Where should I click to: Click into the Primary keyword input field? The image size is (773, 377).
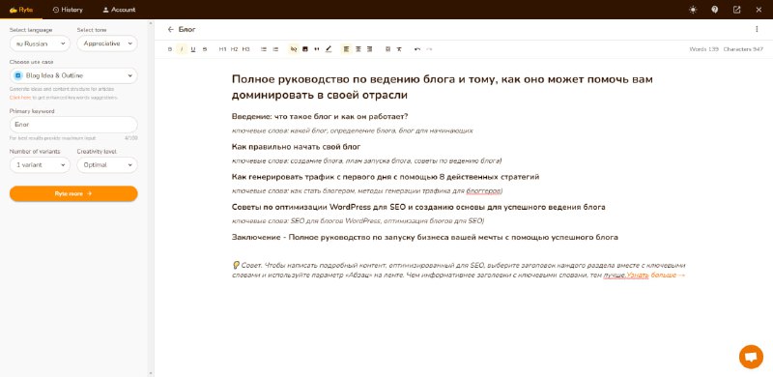click(73, 125)
